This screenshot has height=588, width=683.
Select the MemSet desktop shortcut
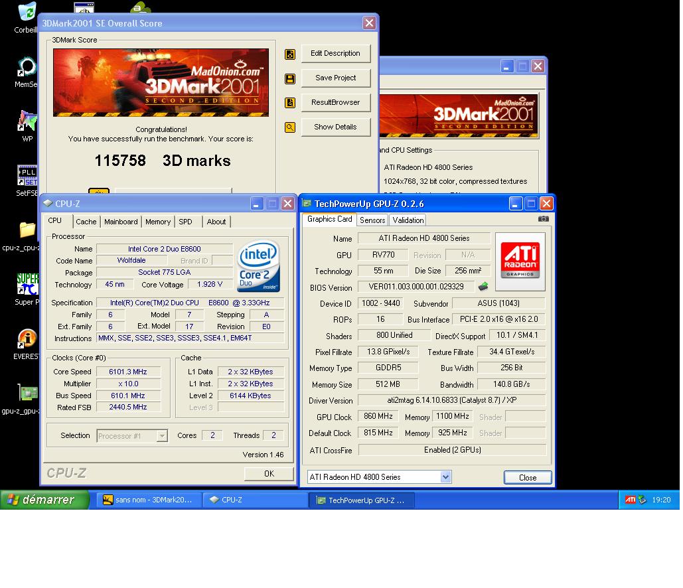point(26,72)
